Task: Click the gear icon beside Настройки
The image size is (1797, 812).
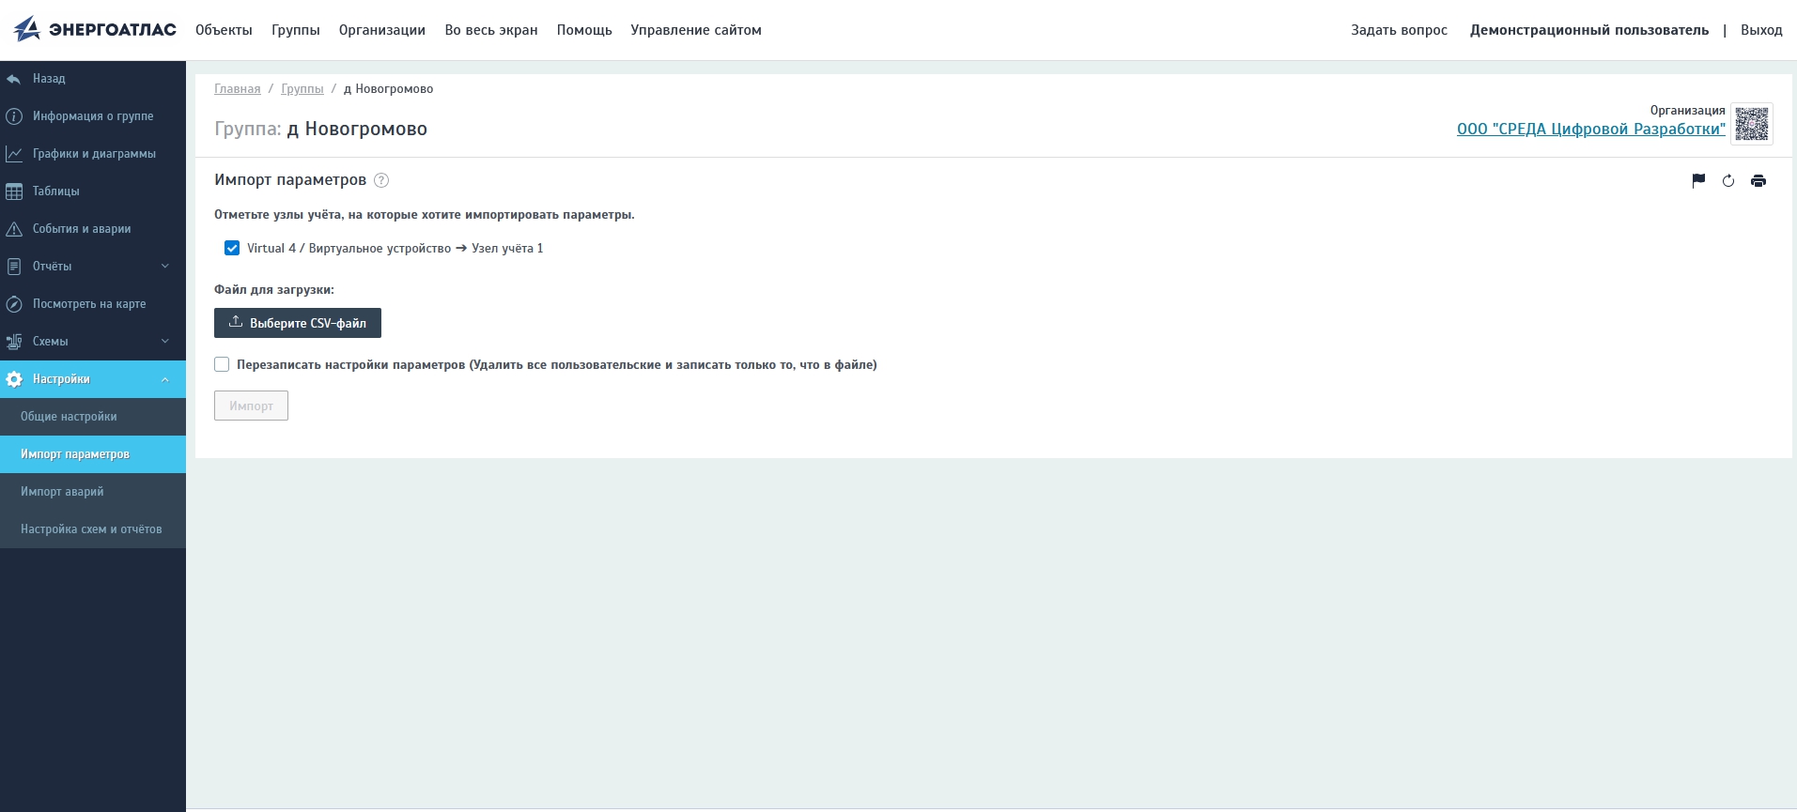Action: point(14,379)
